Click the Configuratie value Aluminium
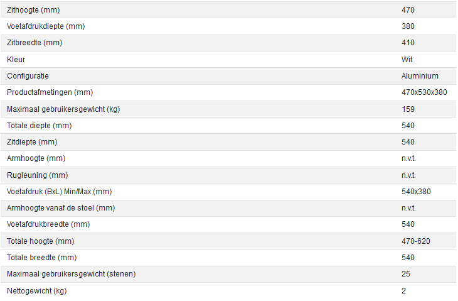 point(420,76)
